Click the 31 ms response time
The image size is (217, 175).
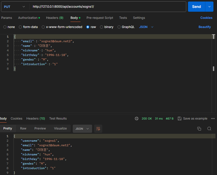point(159,119)
